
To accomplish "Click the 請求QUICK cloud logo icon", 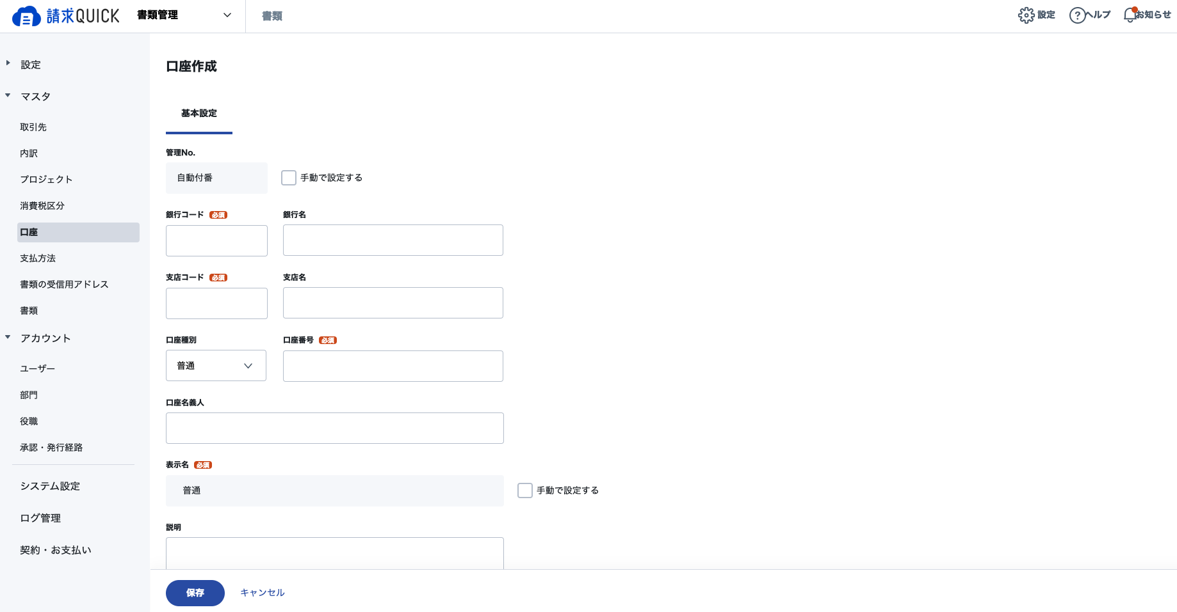I will click(x=26, y=16).
